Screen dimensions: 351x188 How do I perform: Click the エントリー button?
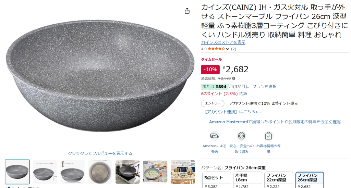click(x=213, y=103)
